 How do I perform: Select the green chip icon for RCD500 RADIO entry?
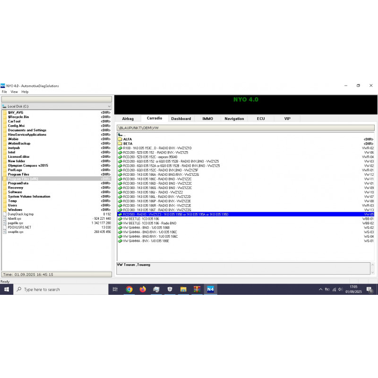120,214
